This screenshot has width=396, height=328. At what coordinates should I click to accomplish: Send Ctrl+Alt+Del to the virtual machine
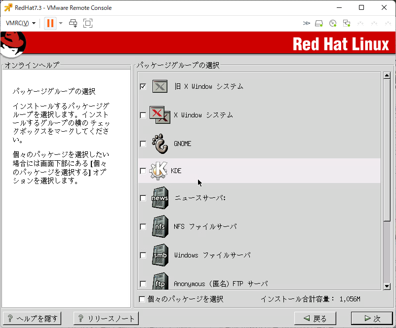click(73, 23)
